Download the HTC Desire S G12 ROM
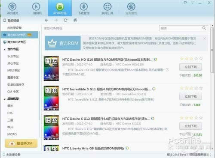 pos(190,126)
